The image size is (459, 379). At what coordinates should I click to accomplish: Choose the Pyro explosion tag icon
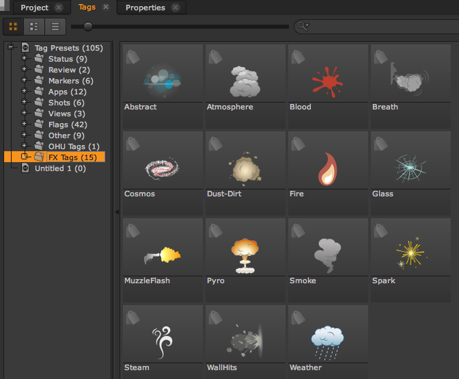tap(245, 255)
